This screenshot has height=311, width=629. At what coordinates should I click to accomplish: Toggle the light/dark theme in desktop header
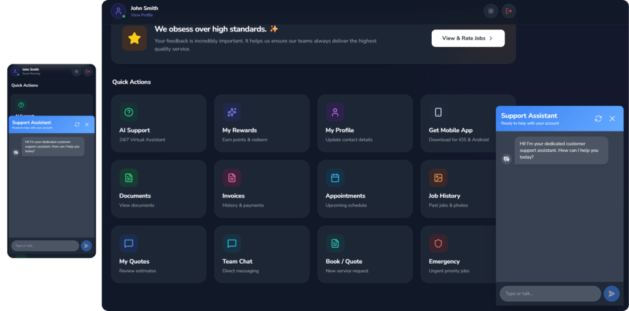tap(490, 10)
